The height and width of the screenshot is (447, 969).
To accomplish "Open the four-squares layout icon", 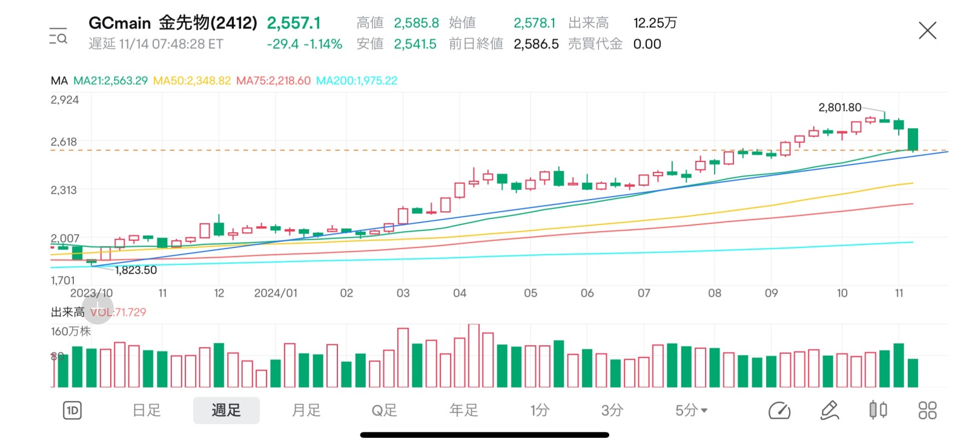I will click(x=927, y=411).
